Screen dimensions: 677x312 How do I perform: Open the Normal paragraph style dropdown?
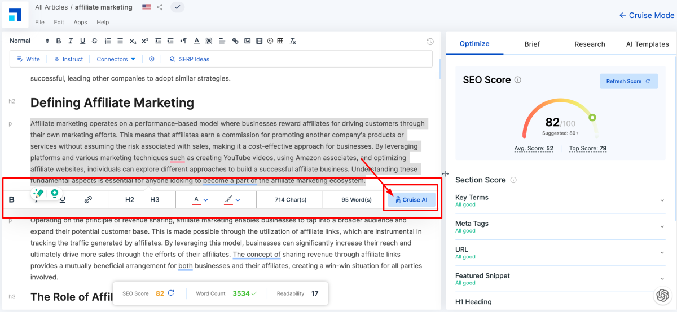29,41
